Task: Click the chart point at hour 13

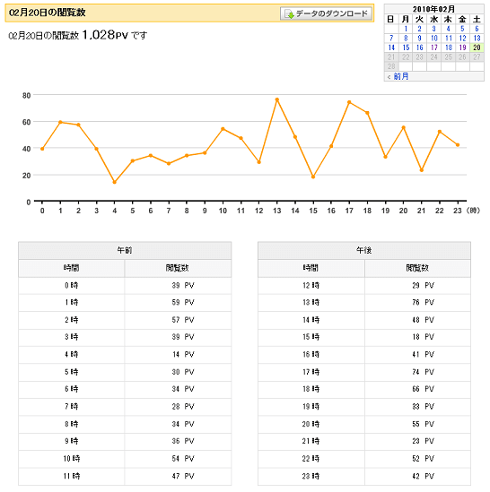Action: [x=277, y=99]
